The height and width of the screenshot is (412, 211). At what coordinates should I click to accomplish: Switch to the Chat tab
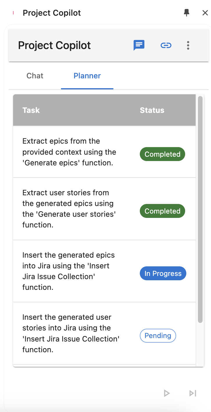(35, 76)
